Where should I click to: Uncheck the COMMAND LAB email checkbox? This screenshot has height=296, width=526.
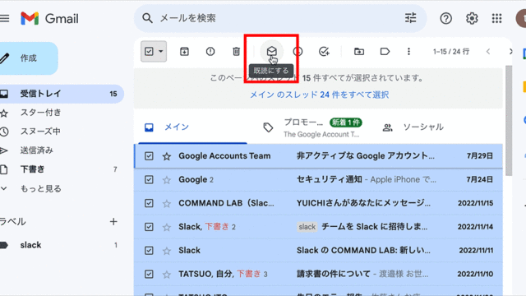coord(149,203)
